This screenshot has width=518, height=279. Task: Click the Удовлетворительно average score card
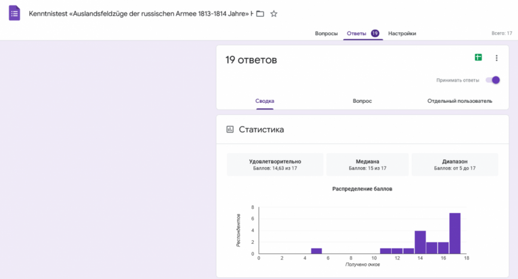tap(275, 164)
